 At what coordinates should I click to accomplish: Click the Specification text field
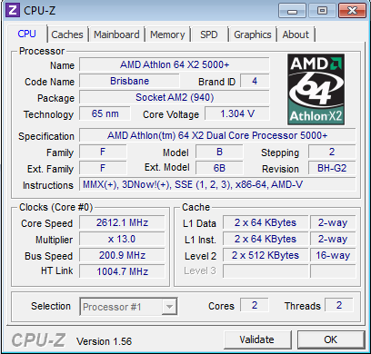tap(217, 135)
